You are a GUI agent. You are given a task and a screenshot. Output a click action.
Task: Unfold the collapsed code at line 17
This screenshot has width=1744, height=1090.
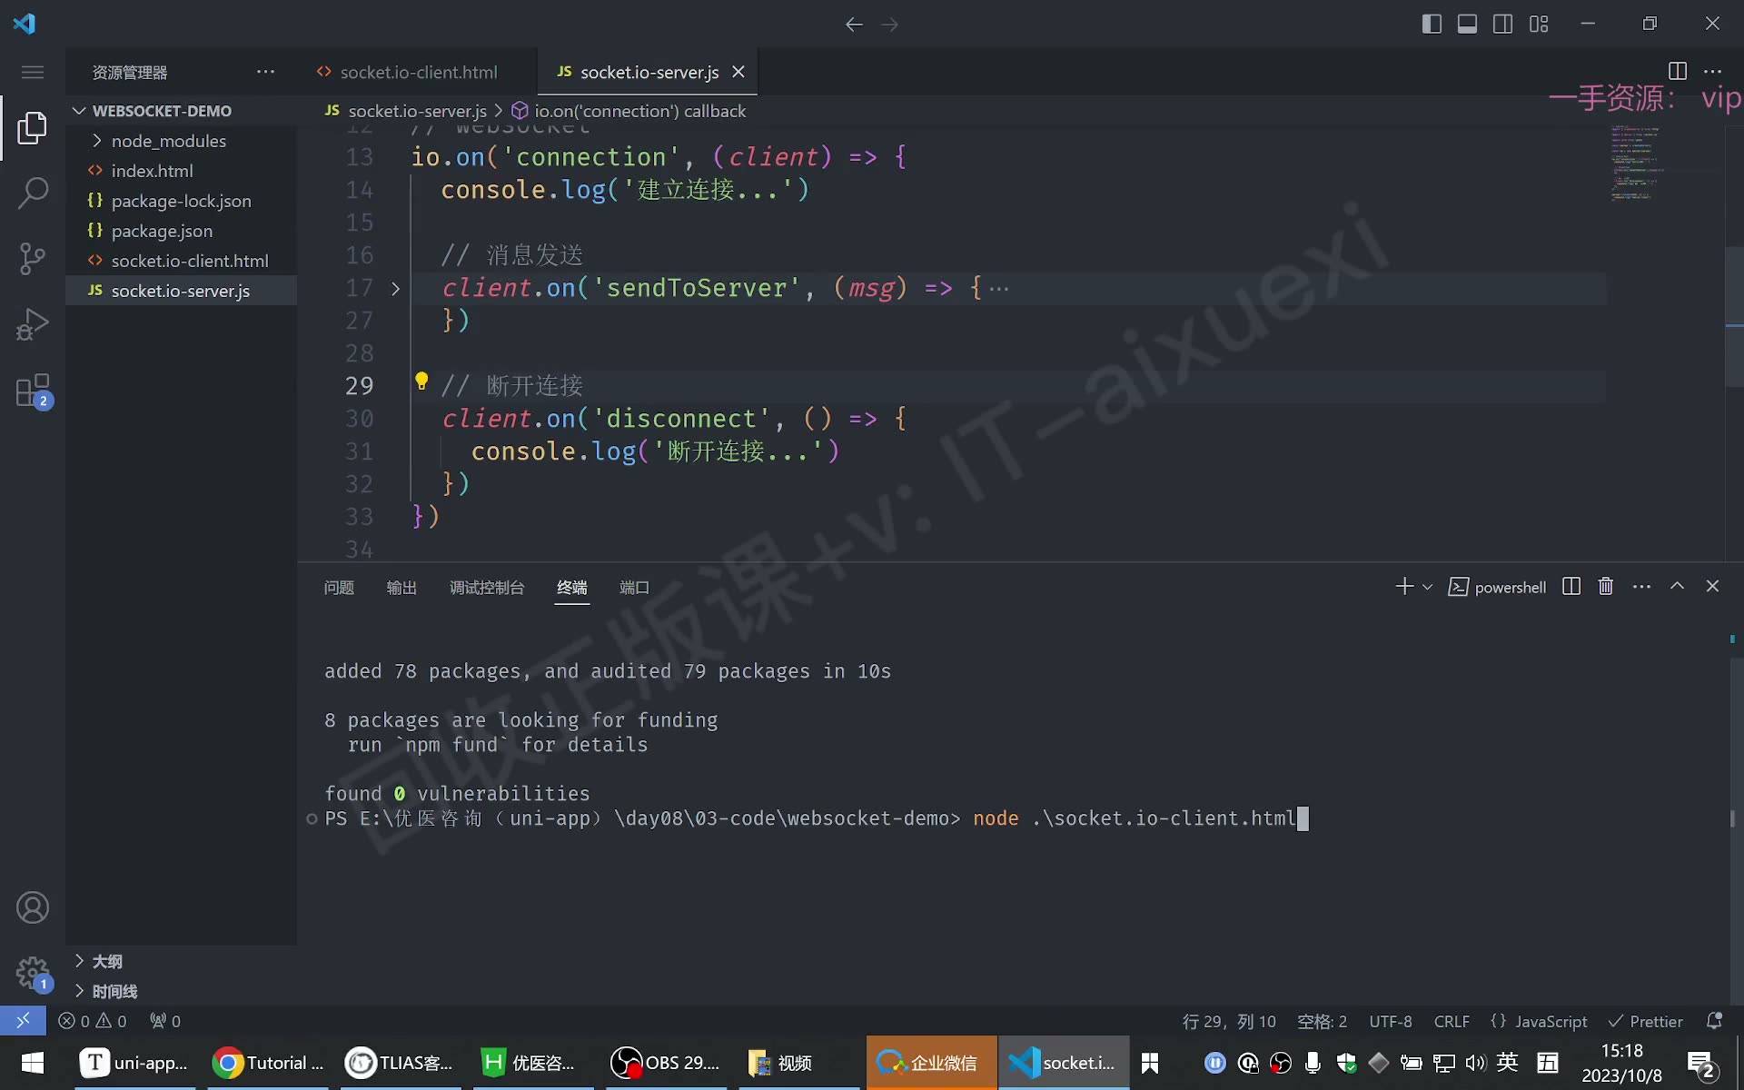tap(395, 289)
